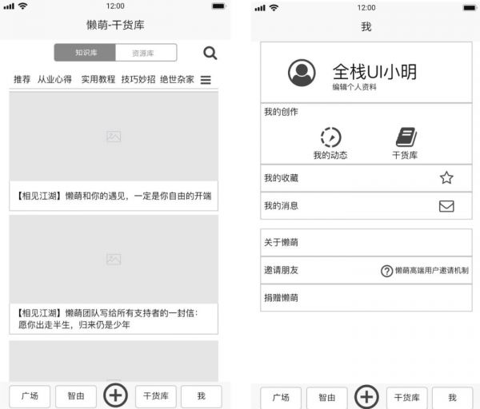Open 我的动态 compass icon
This screenshot has width=480, height=409.
[330, 137]
